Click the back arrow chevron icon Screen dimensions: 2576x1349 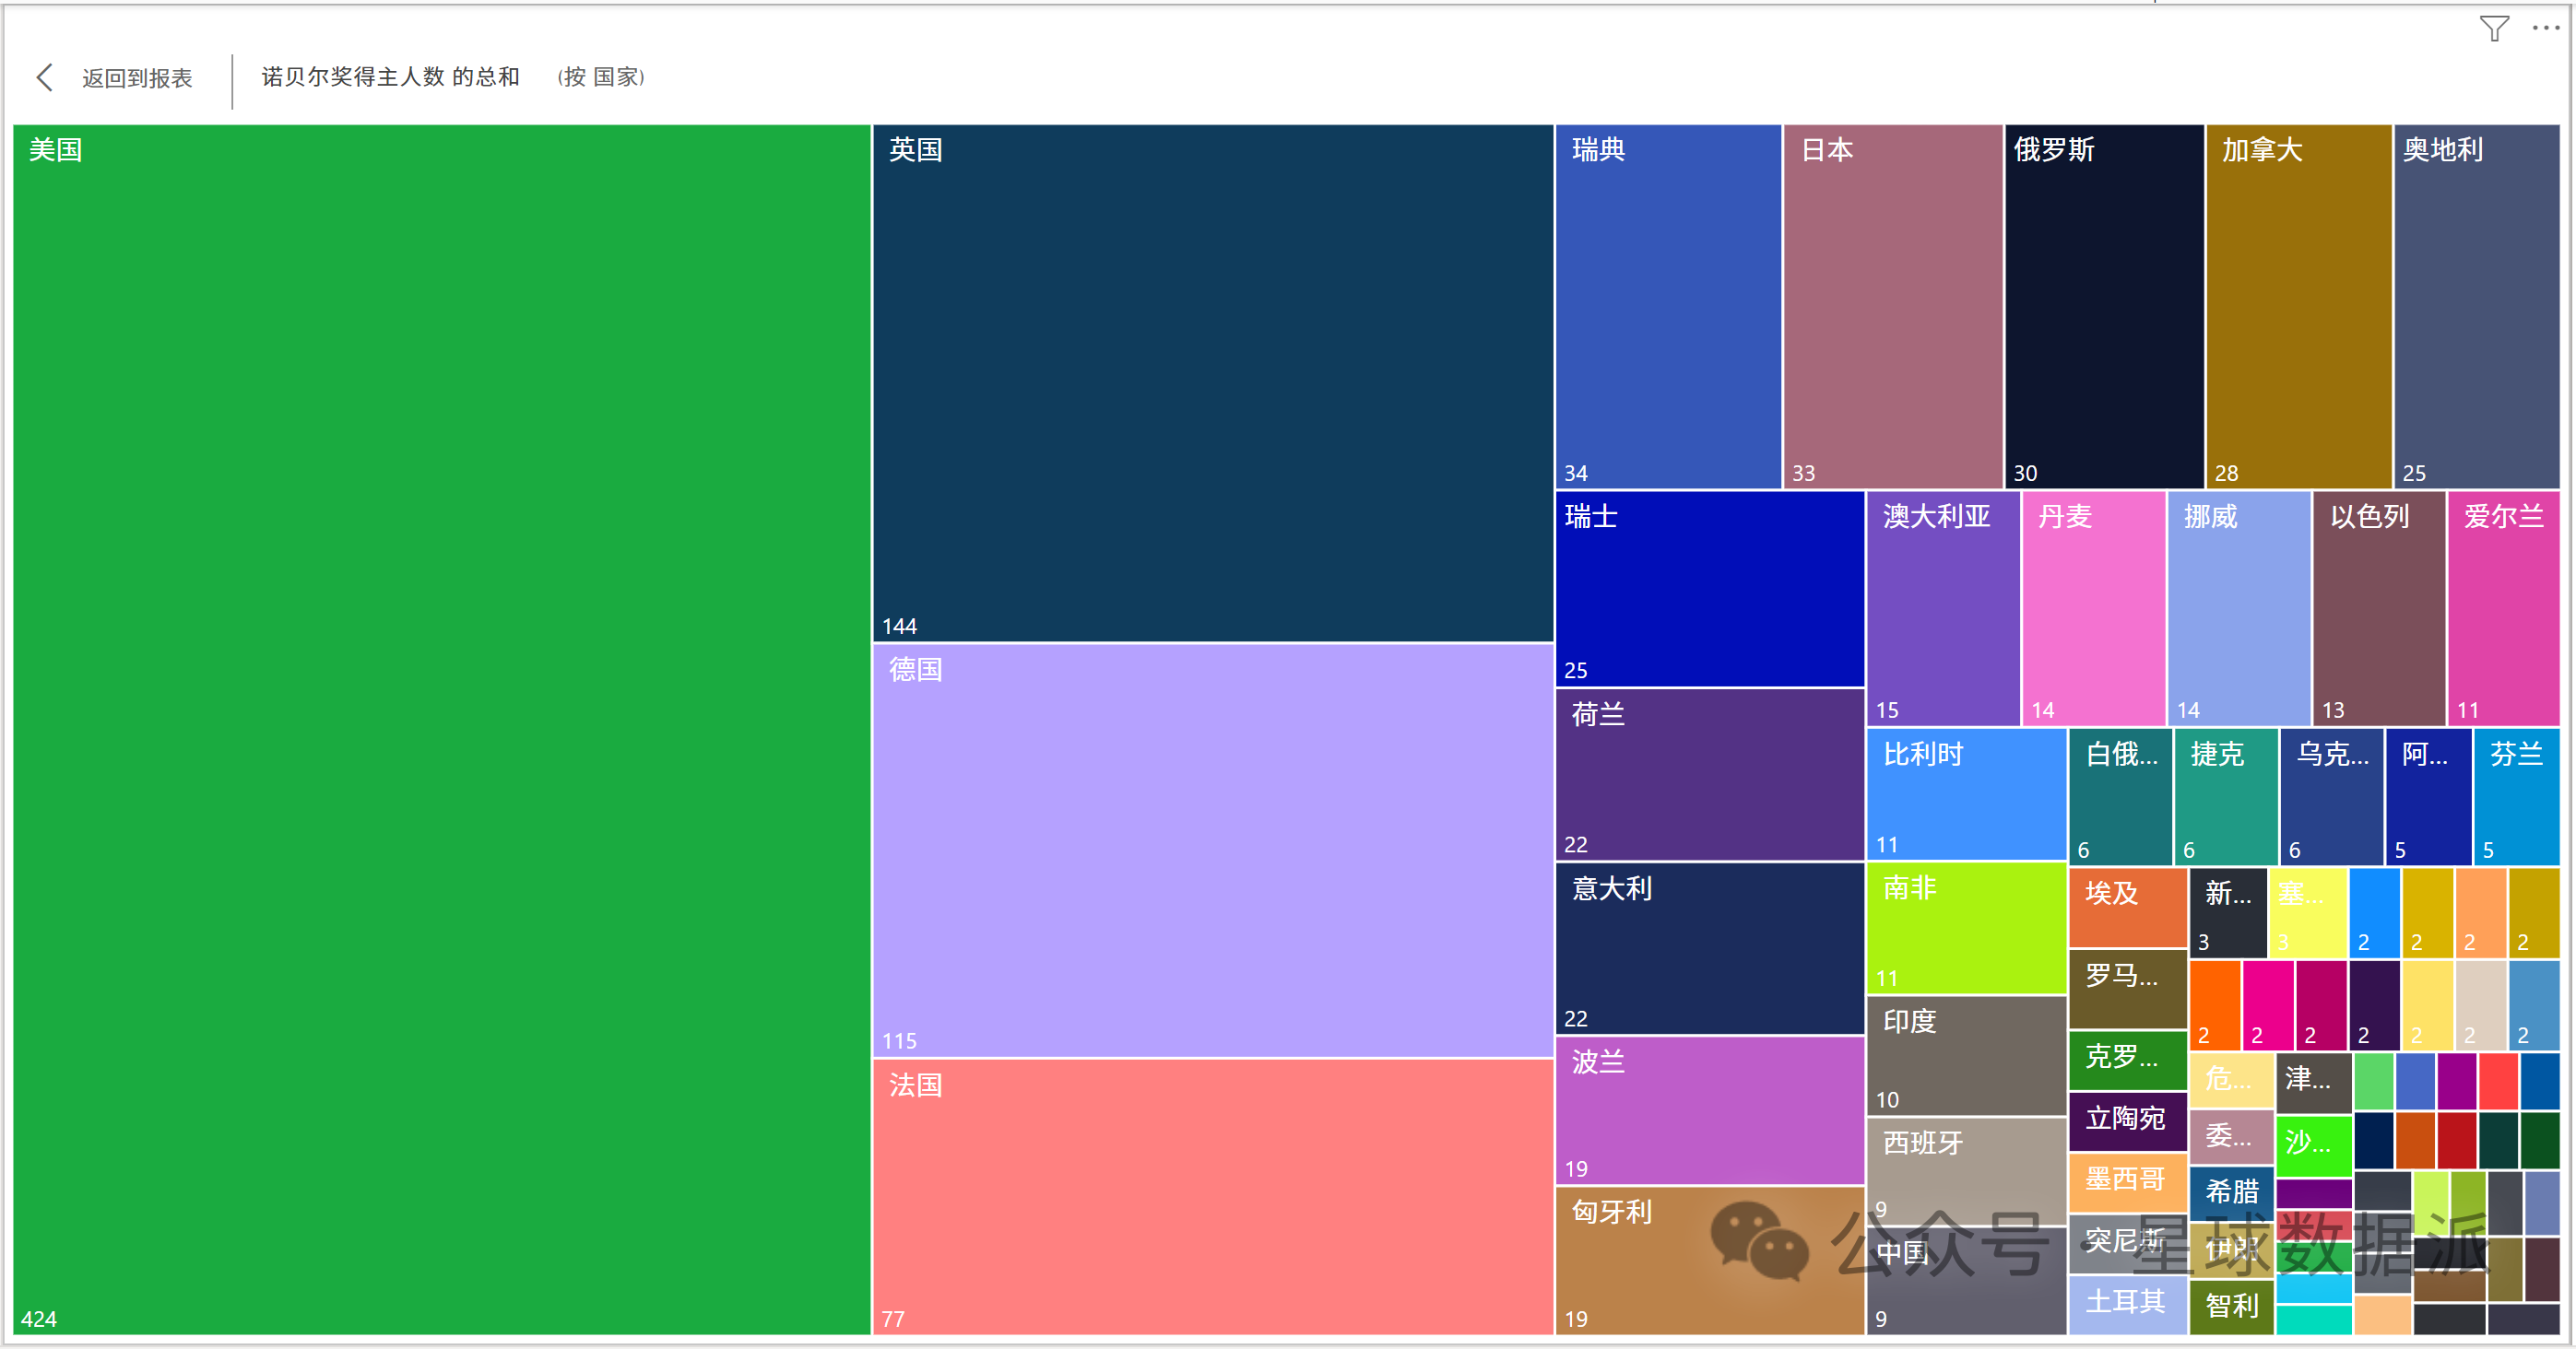[44, 77]
